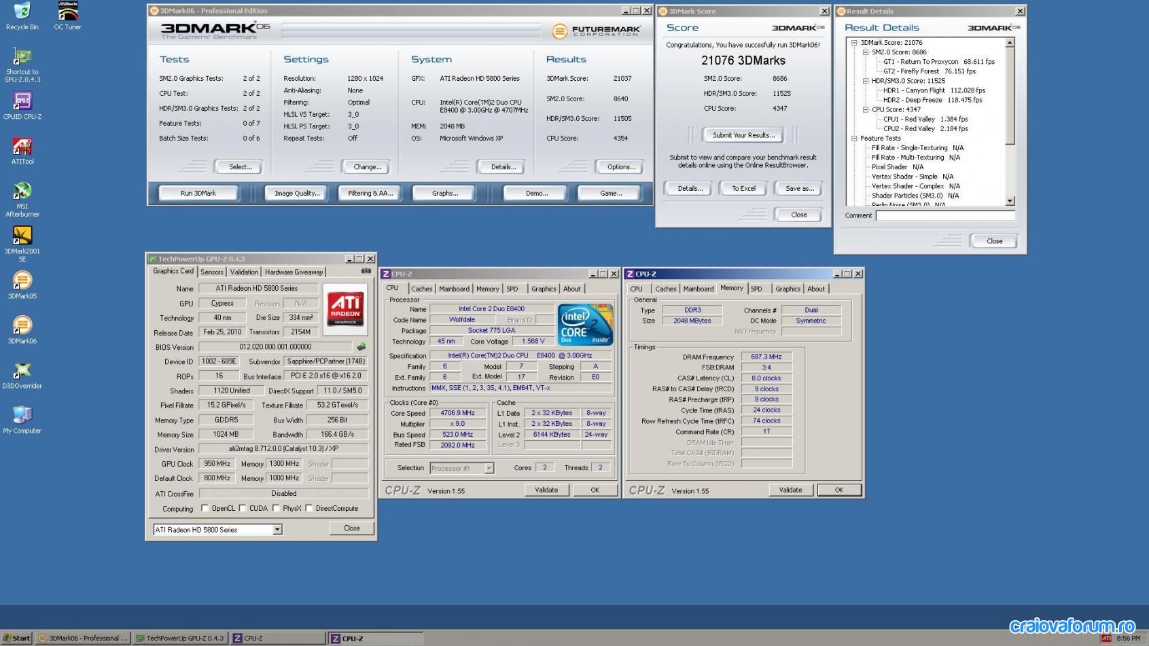
Task: Open Mainboard tab in left CPU-Z window
Action: (x=454, y=289)
